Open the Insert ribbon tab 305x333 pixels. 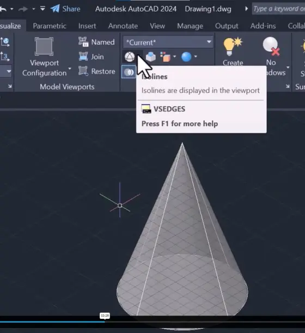[x=87, y=26]
